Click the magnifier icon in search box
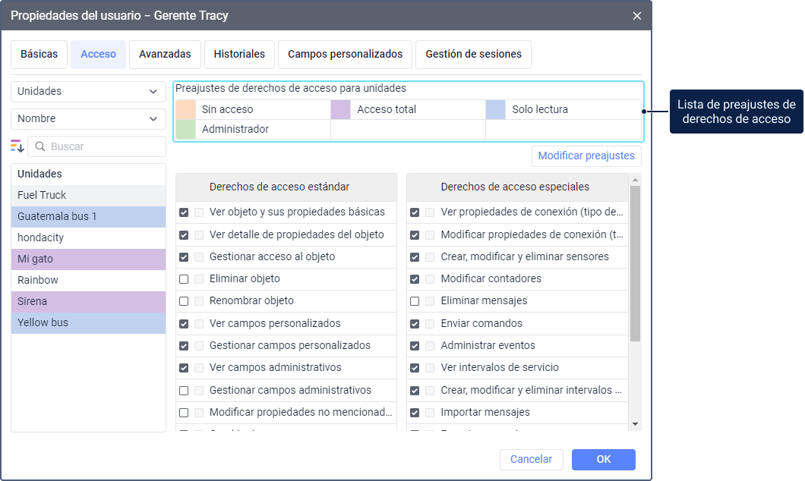 [40, 146]
